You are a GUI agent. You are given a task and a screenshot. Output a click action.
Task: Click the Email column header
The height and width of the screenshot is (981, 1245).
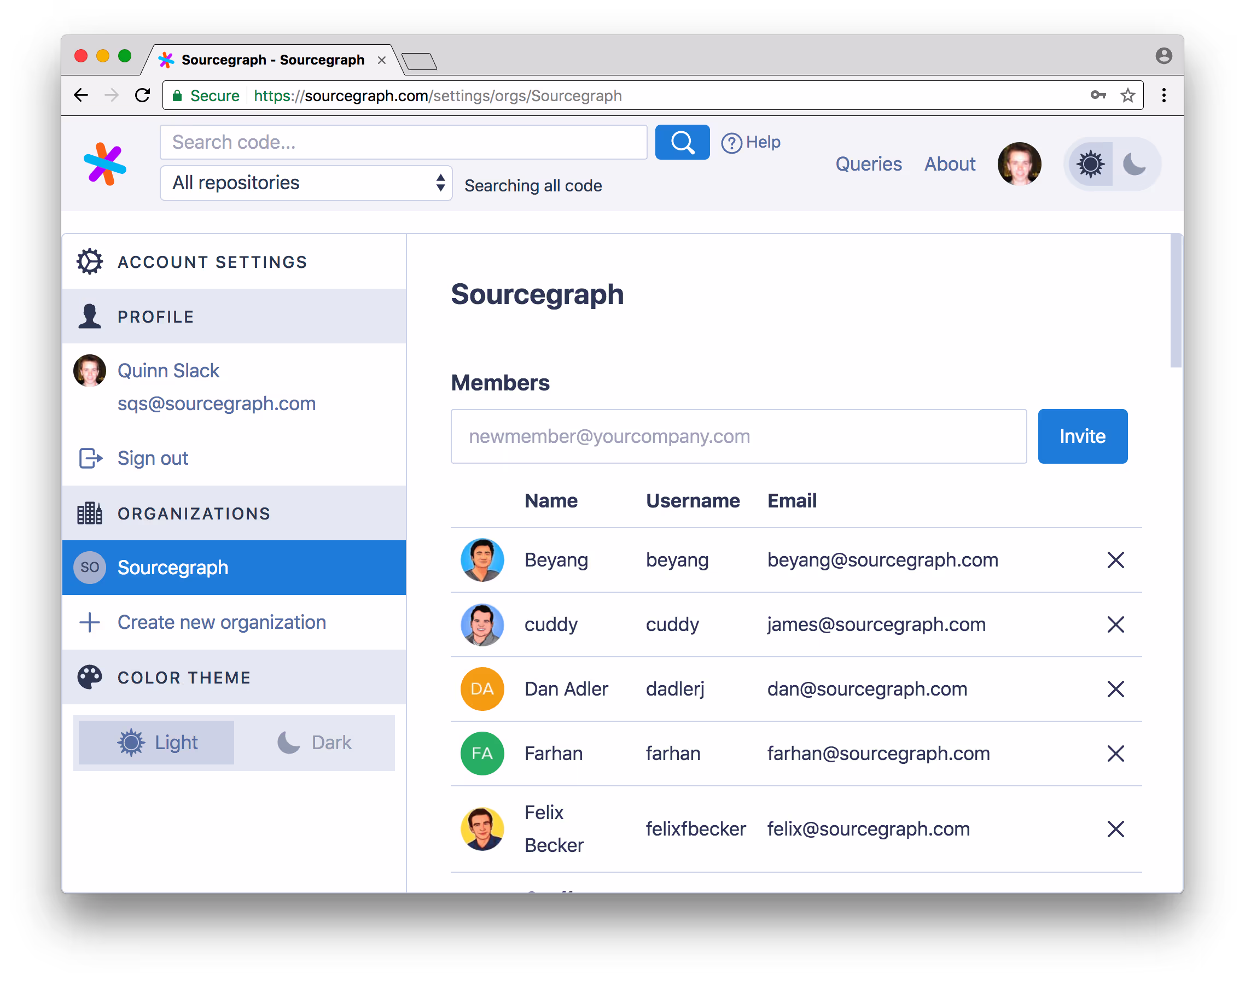tap(792, 501)
